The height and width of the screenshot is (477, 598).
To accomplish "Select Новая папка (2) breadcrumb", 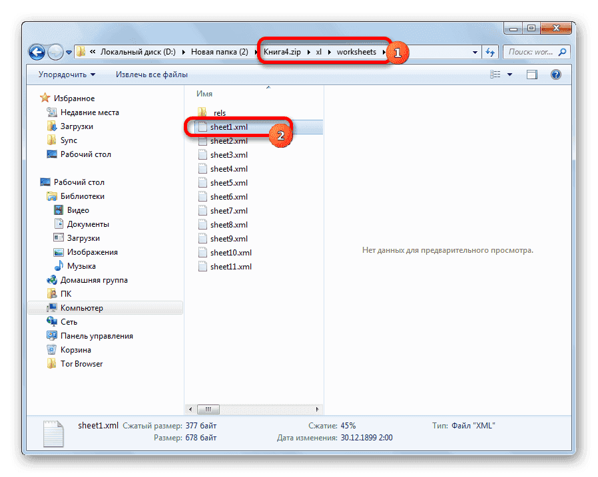I will (x=220, y=52).
